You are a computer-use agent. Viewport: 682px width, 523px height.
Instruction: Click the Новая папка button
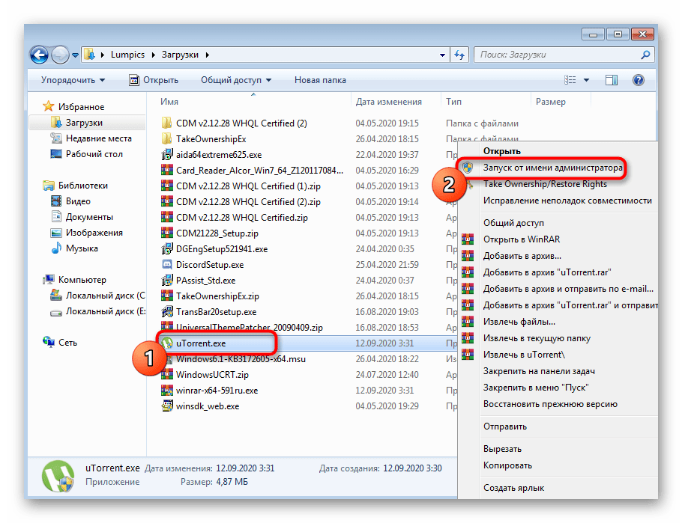320,80
